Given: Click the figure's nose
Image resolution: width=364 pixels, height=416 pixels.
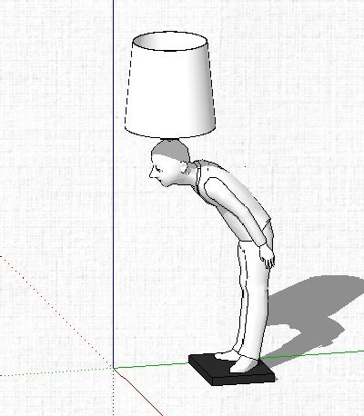Looking at the screenshot, I should click(x=151, y=173).
